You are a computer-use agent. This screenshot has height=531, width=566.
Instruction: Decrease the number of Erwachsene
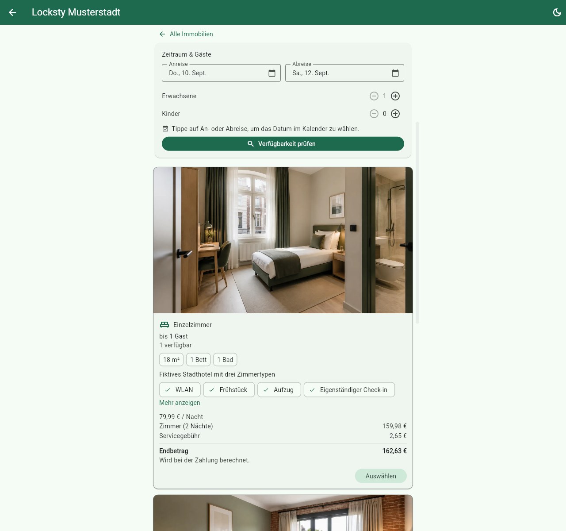[374, 96]
